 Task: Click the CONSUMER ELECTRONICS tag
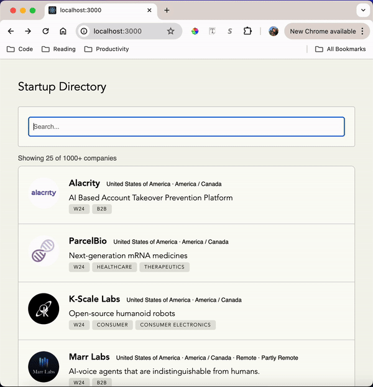click(x=175, y=325)
